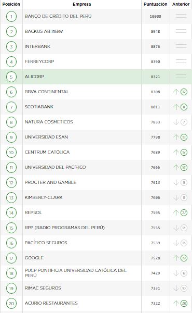Screen dimensions: 192x313
Task: Click the position 5 circle for ALICORP
Action: [11, 77]
